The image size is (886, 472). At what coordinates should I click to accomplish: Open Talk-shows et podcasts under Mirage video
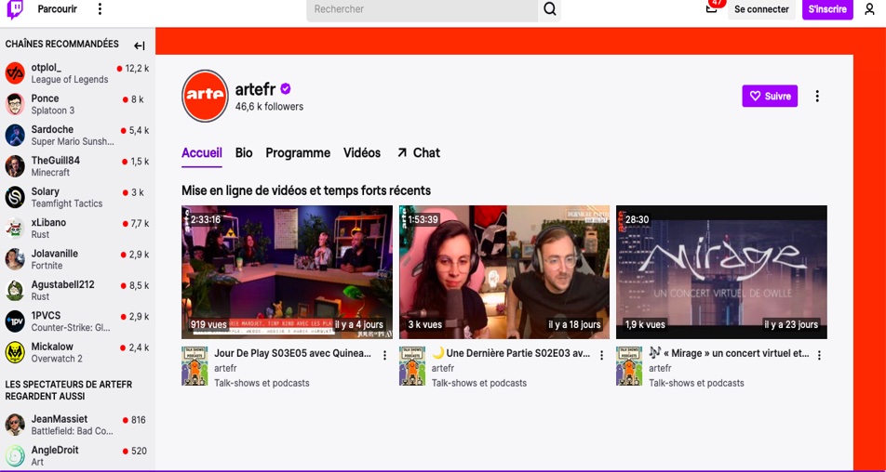(696, 383)
